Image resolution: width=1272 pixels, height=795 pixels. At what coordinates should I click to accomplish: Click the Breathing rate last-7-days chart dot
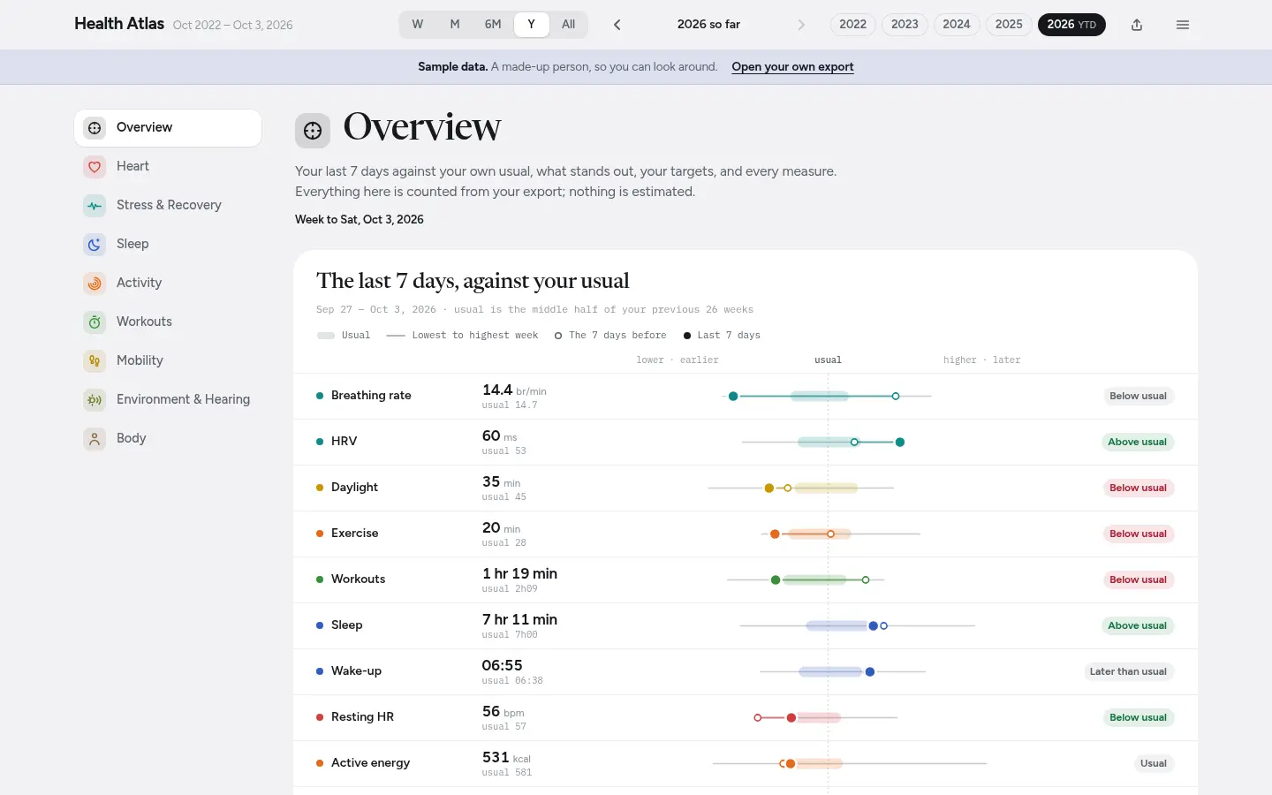click(x=733, y=396)
